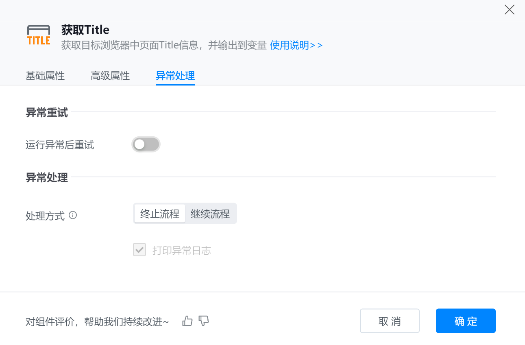Click the thumbs-up feedback icon
This screenshot has width=525, height=345.
[x=187, y=321]
